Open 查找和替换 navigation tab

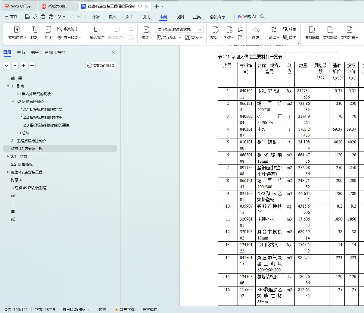click(55, 52)
